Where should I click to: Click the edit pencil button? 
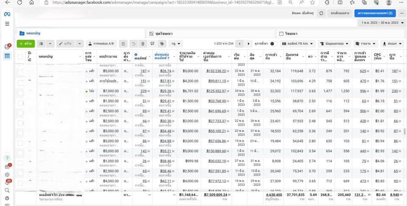click(65, 44)
